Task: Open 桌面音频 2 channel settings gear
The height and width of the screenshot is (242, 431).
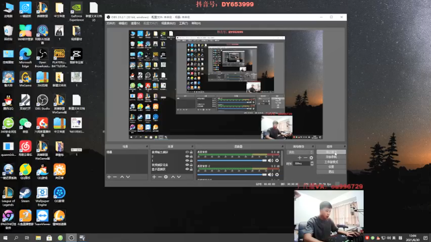Action: click(277, 175)
